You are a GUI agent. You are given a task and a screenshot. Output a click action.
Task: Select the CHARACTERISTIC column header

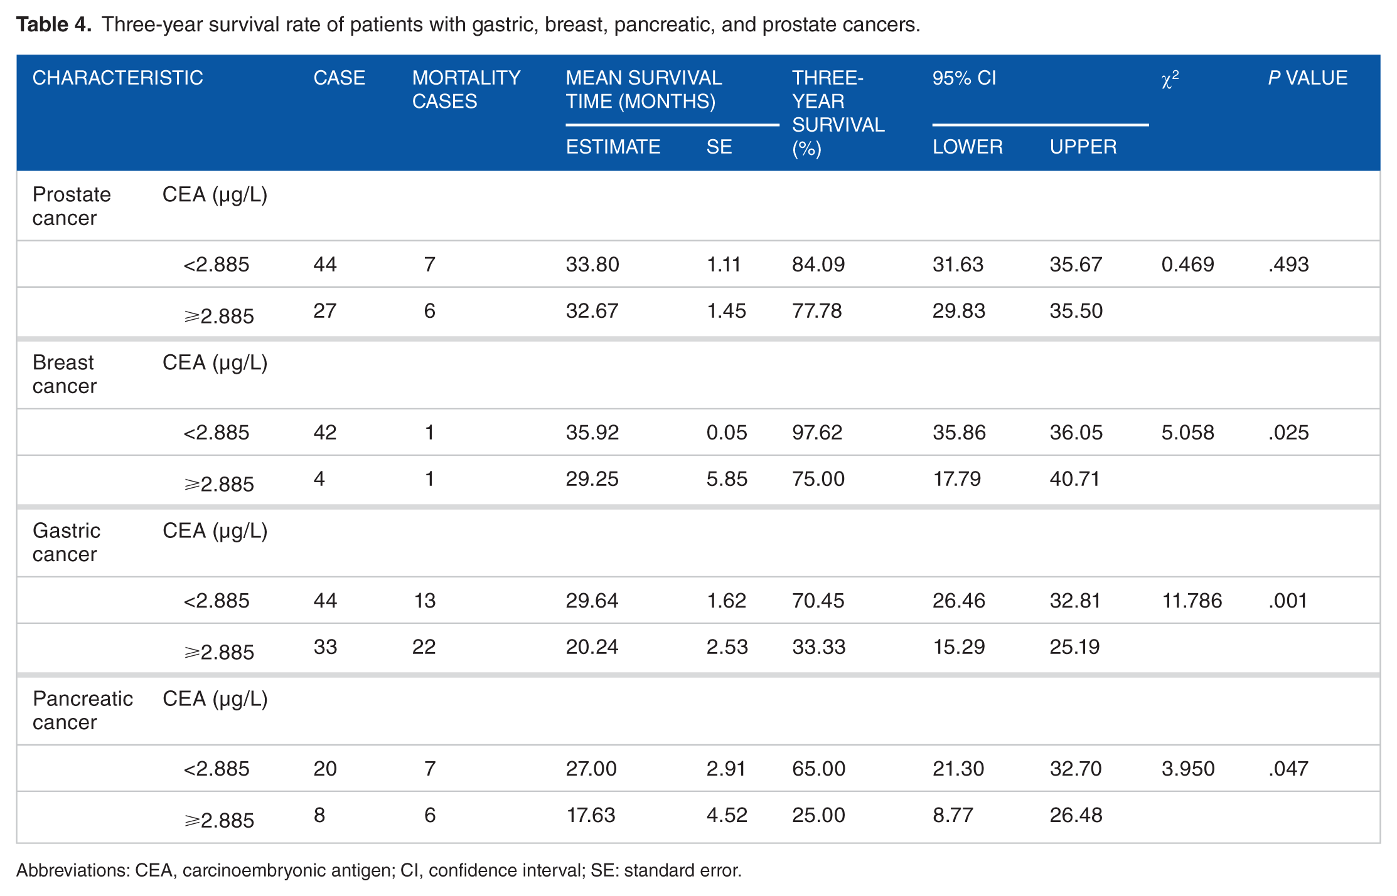[117, 78]
